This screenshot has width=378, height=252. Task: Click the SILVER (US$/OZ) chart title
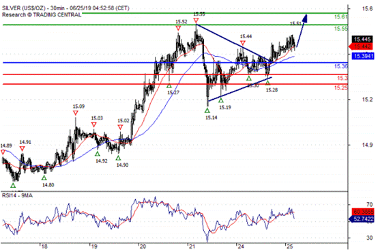pyautogui.click(x=24, y=8)
